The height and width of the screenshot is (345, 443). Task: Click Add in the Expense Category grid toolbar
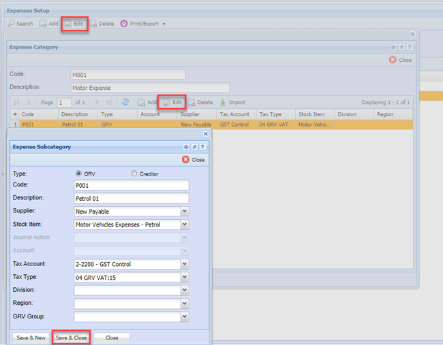point(147,102)
